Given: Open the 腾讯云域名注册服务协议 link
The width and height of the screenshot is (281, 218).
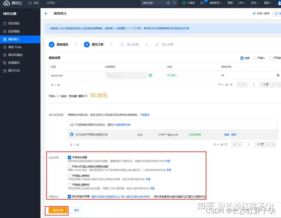Looking at the screenshot, I should 106,197.
